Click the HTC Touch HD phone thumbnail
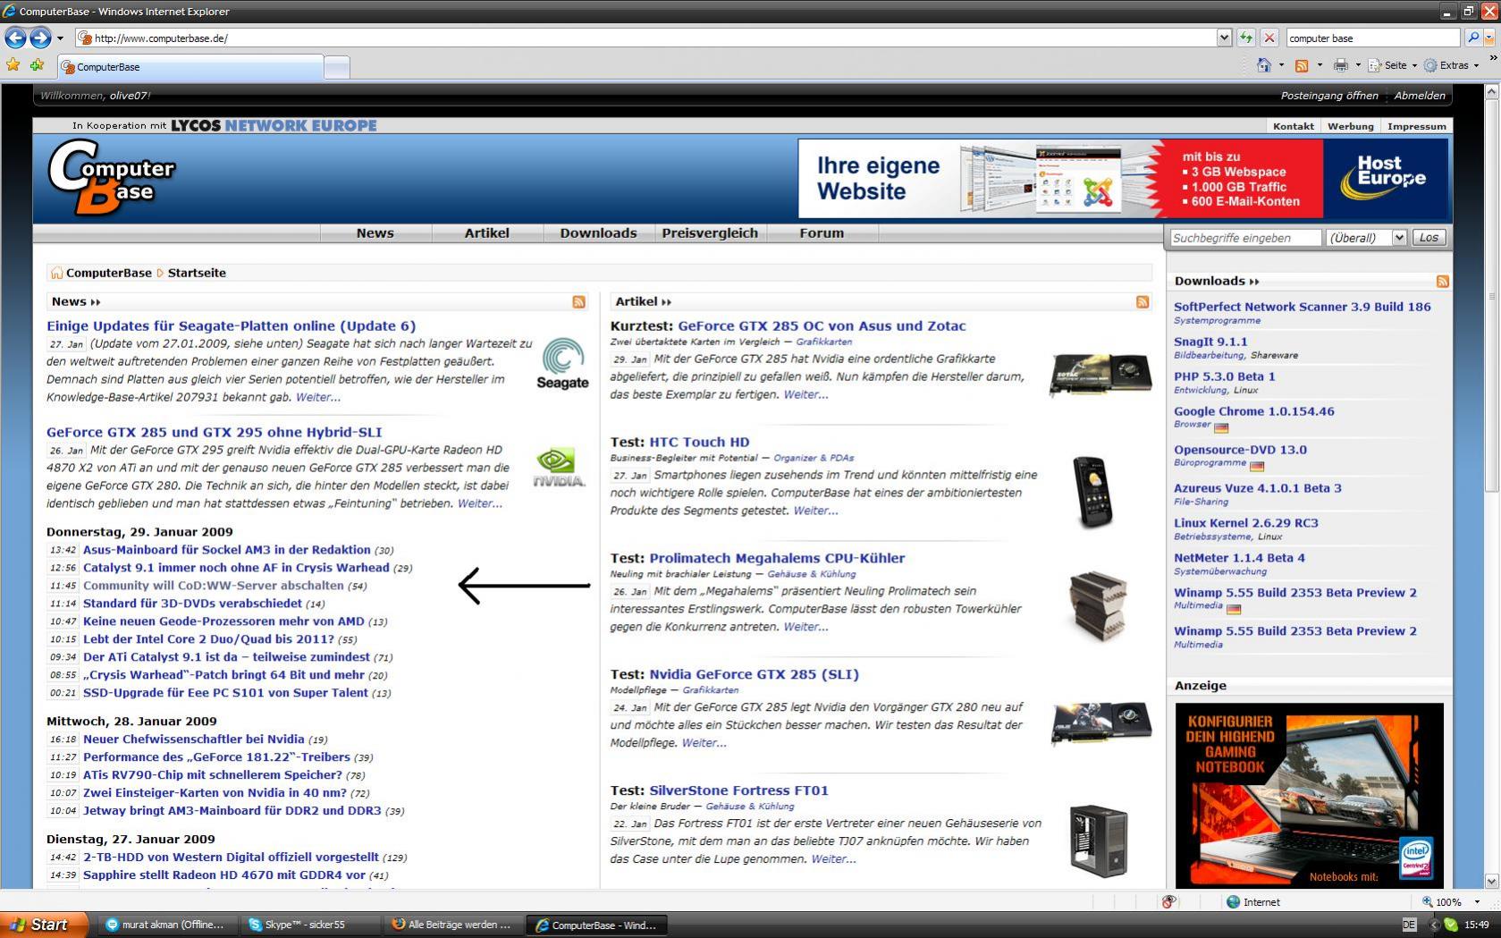1501x938 pixels. (1092, 492)
